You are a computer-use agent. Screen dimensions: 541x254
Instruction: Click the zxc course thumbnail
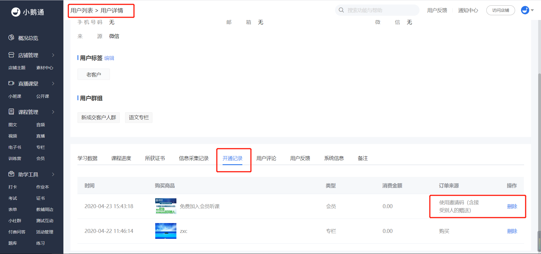pos(166,231)
